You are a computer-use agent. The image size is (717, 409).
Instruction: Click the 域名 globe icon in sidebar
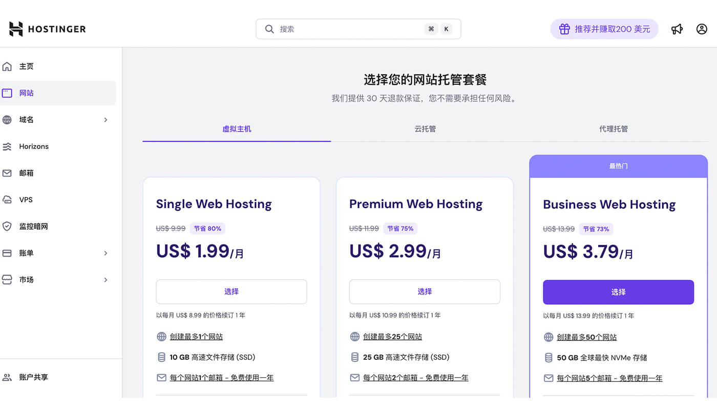(7, 120)
